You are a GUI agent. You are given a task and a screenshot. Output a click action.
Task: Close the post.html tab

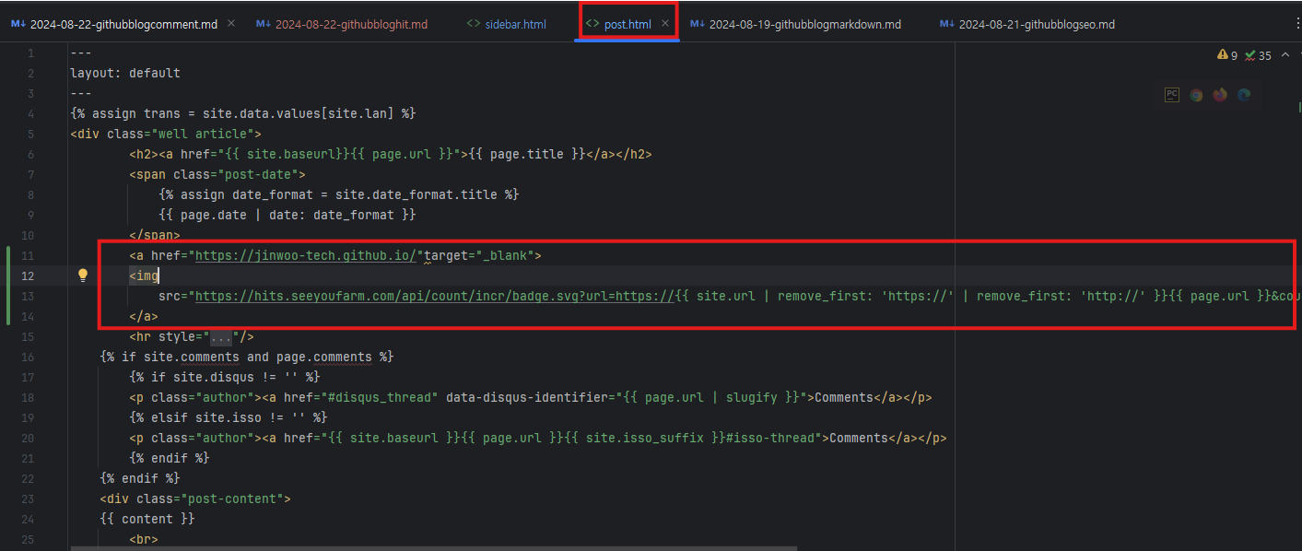(665, 24)
